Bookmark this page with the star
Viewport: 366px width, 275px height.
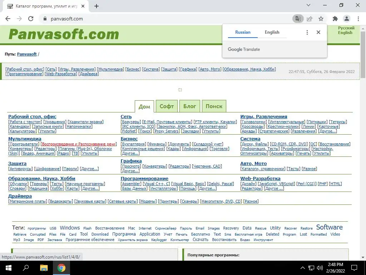pos(321,19)
